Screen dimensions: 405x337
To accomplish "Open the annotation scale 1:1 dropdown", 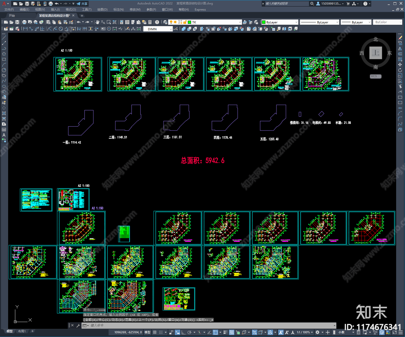I will pyautogui.click(x=305, y=332).
